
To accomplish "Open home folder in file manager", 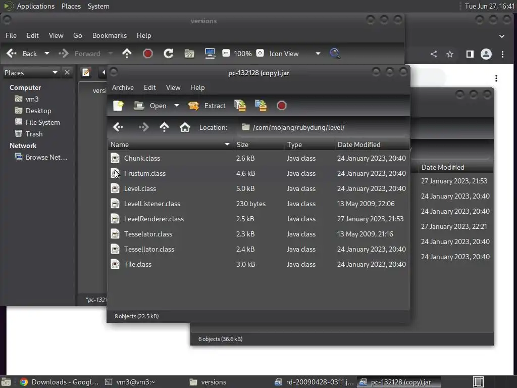I will [x=189, y=54].
